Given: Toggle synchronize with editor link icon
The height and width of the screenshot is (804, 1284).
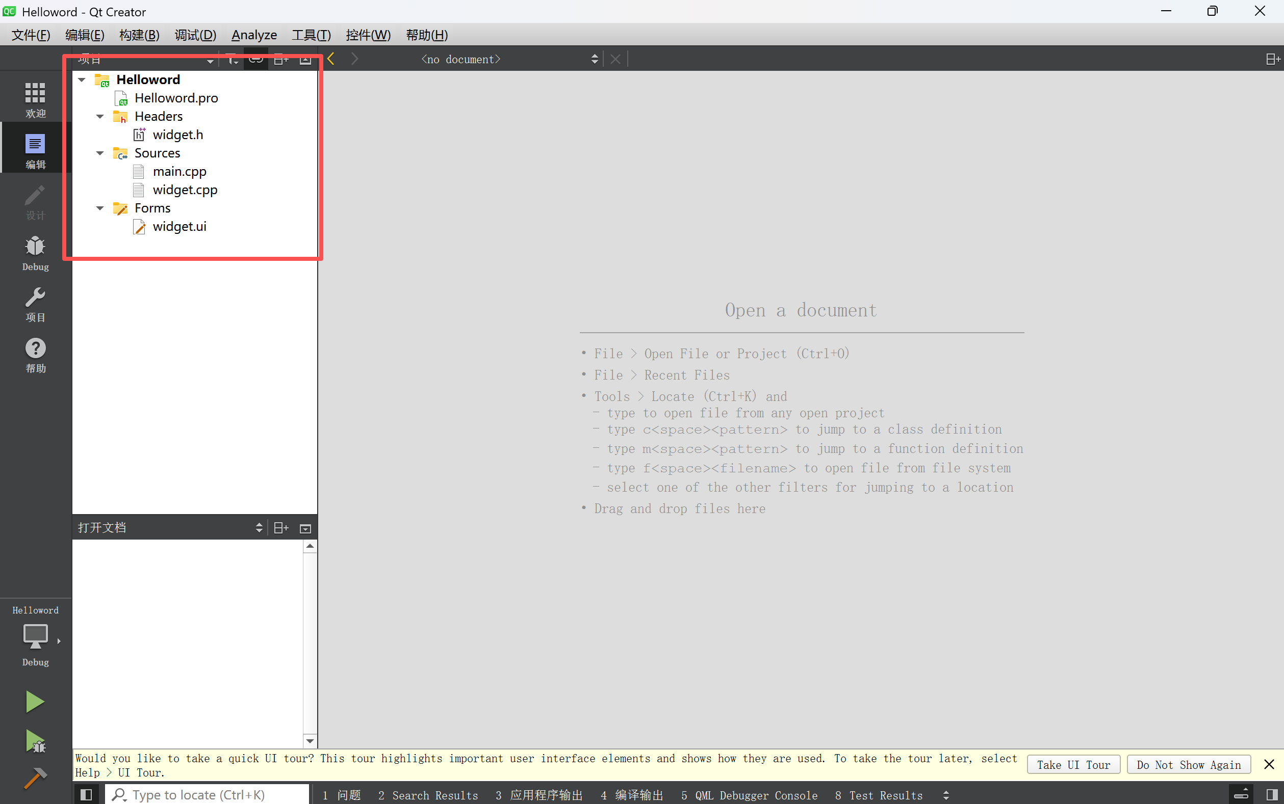Looking at the screenshot, I should pos(256,59).
